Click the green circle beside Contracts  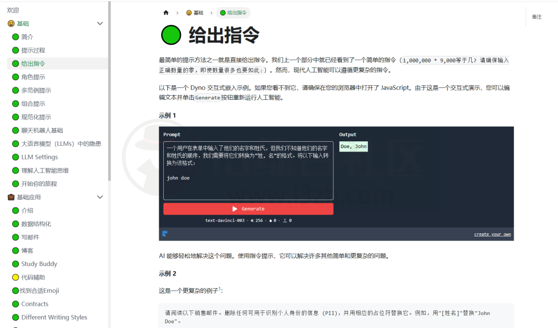click(16, 304)
